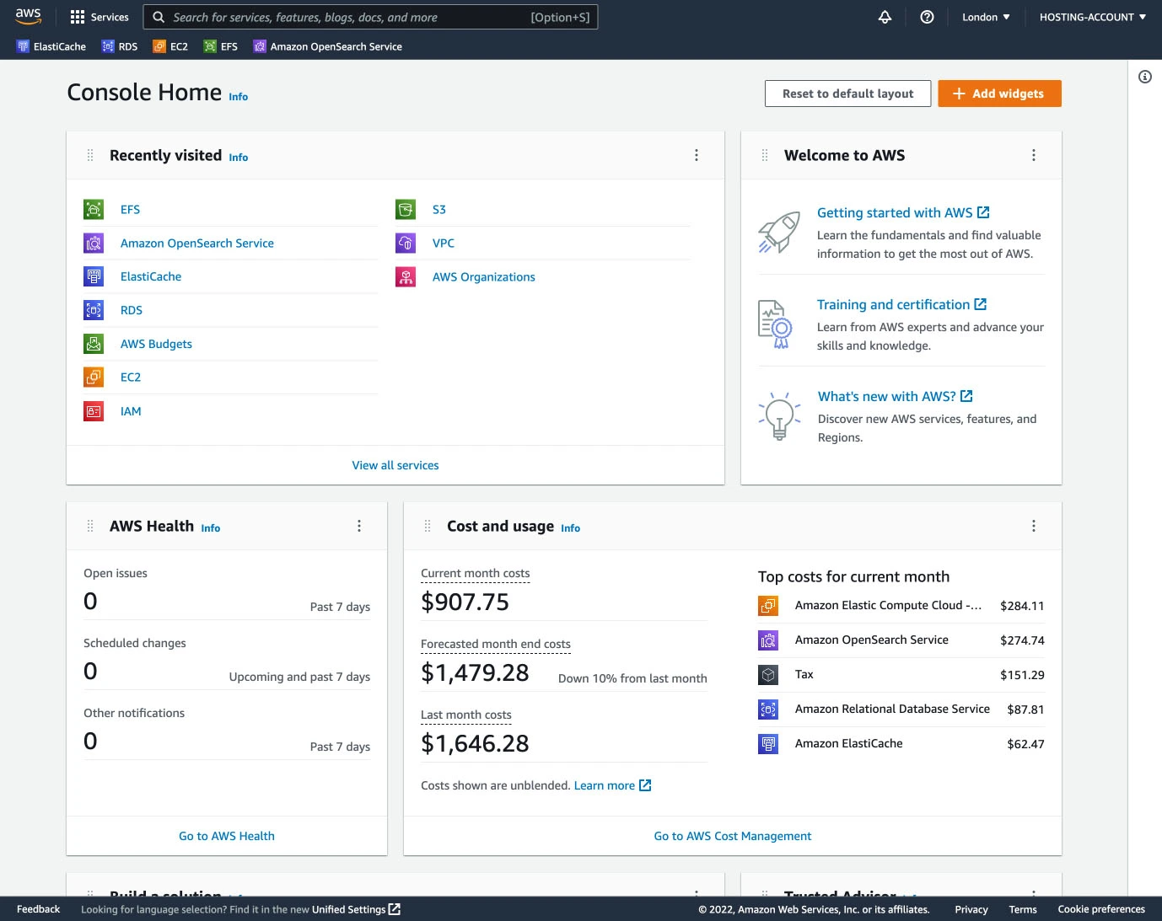Open Training and certification link
The image size is (1162, 921).
[901, 304]
